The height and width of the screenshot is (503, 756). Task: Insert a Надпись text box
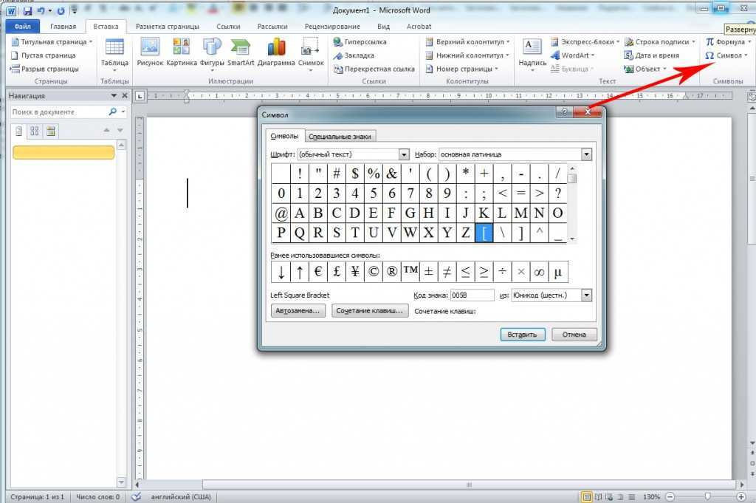click(532, 55)
